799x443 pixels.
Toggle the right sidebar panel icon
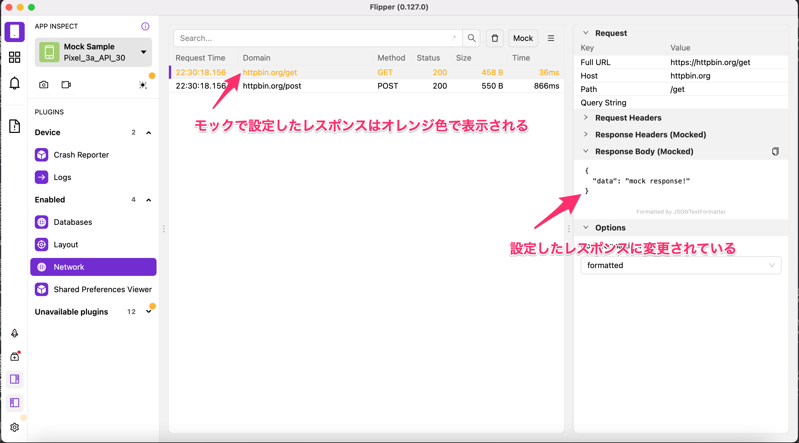pyautogui.click(x=15, y=379)
